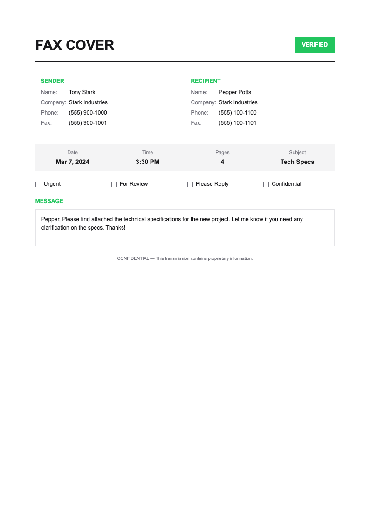
Task: Click the green VERIFIED badge
Action: point(315,45)
